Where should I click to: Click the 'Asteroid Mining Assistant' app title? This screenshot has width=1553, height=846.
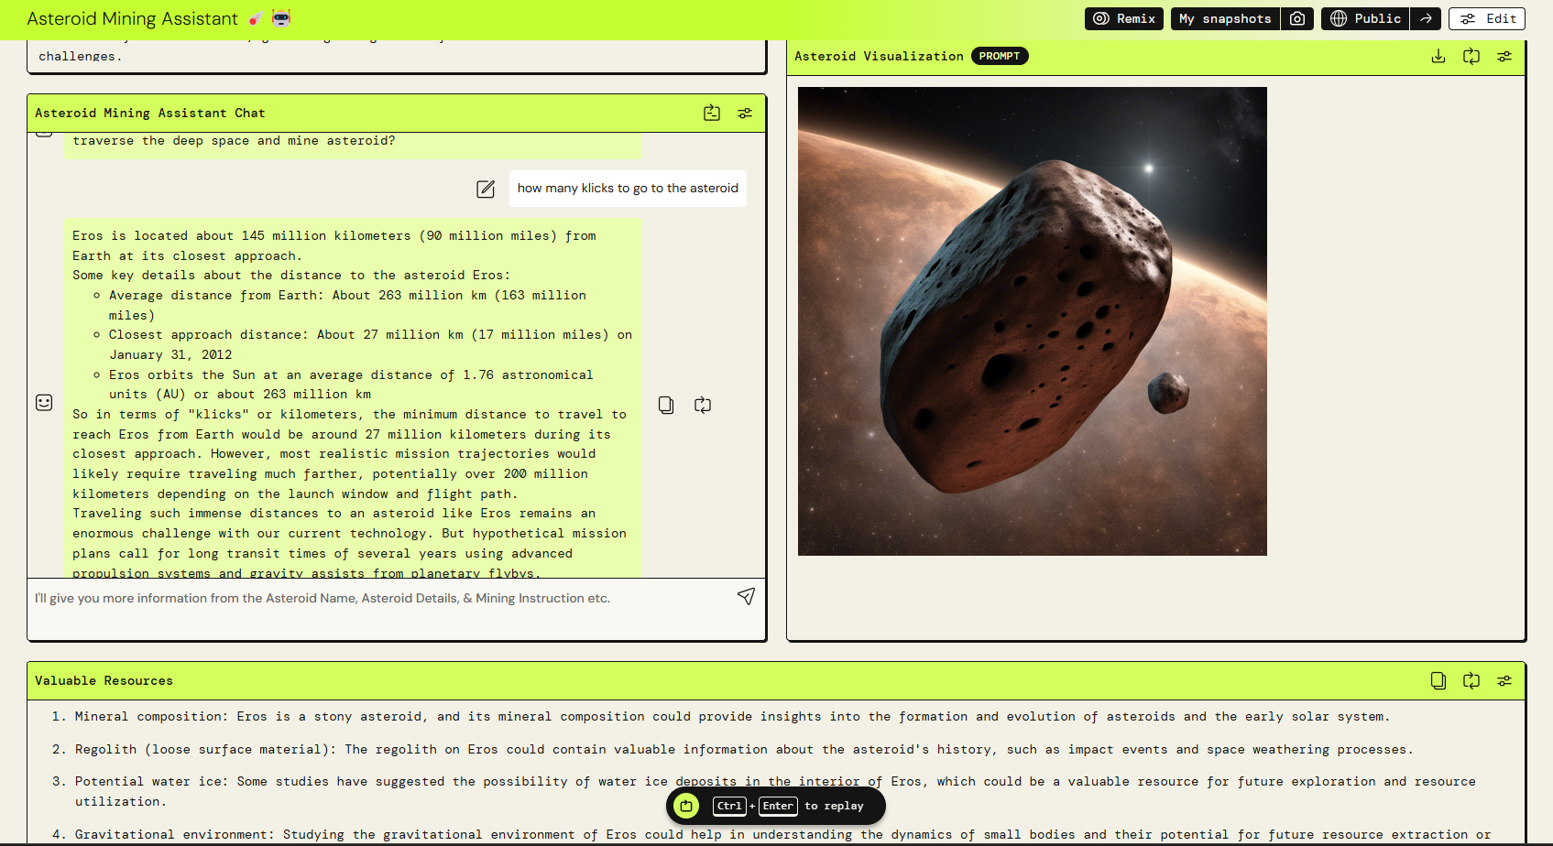click(x=132, y=19)
